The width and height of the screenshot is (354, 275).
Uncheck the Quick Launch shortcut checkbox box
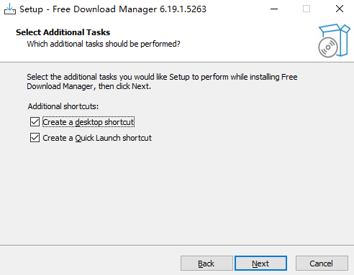tap(35, 138)
